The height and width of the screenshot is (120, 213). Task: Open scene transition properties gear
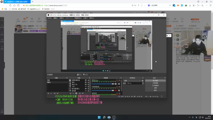coord(142,81)
